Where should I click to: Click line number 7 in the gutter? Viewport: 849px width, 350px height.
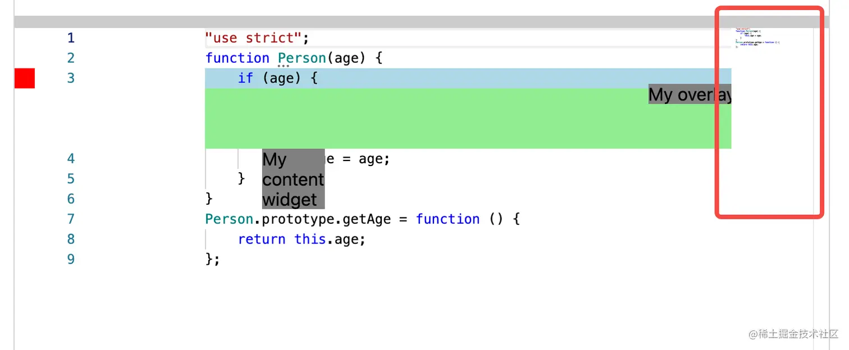point(71,219)
